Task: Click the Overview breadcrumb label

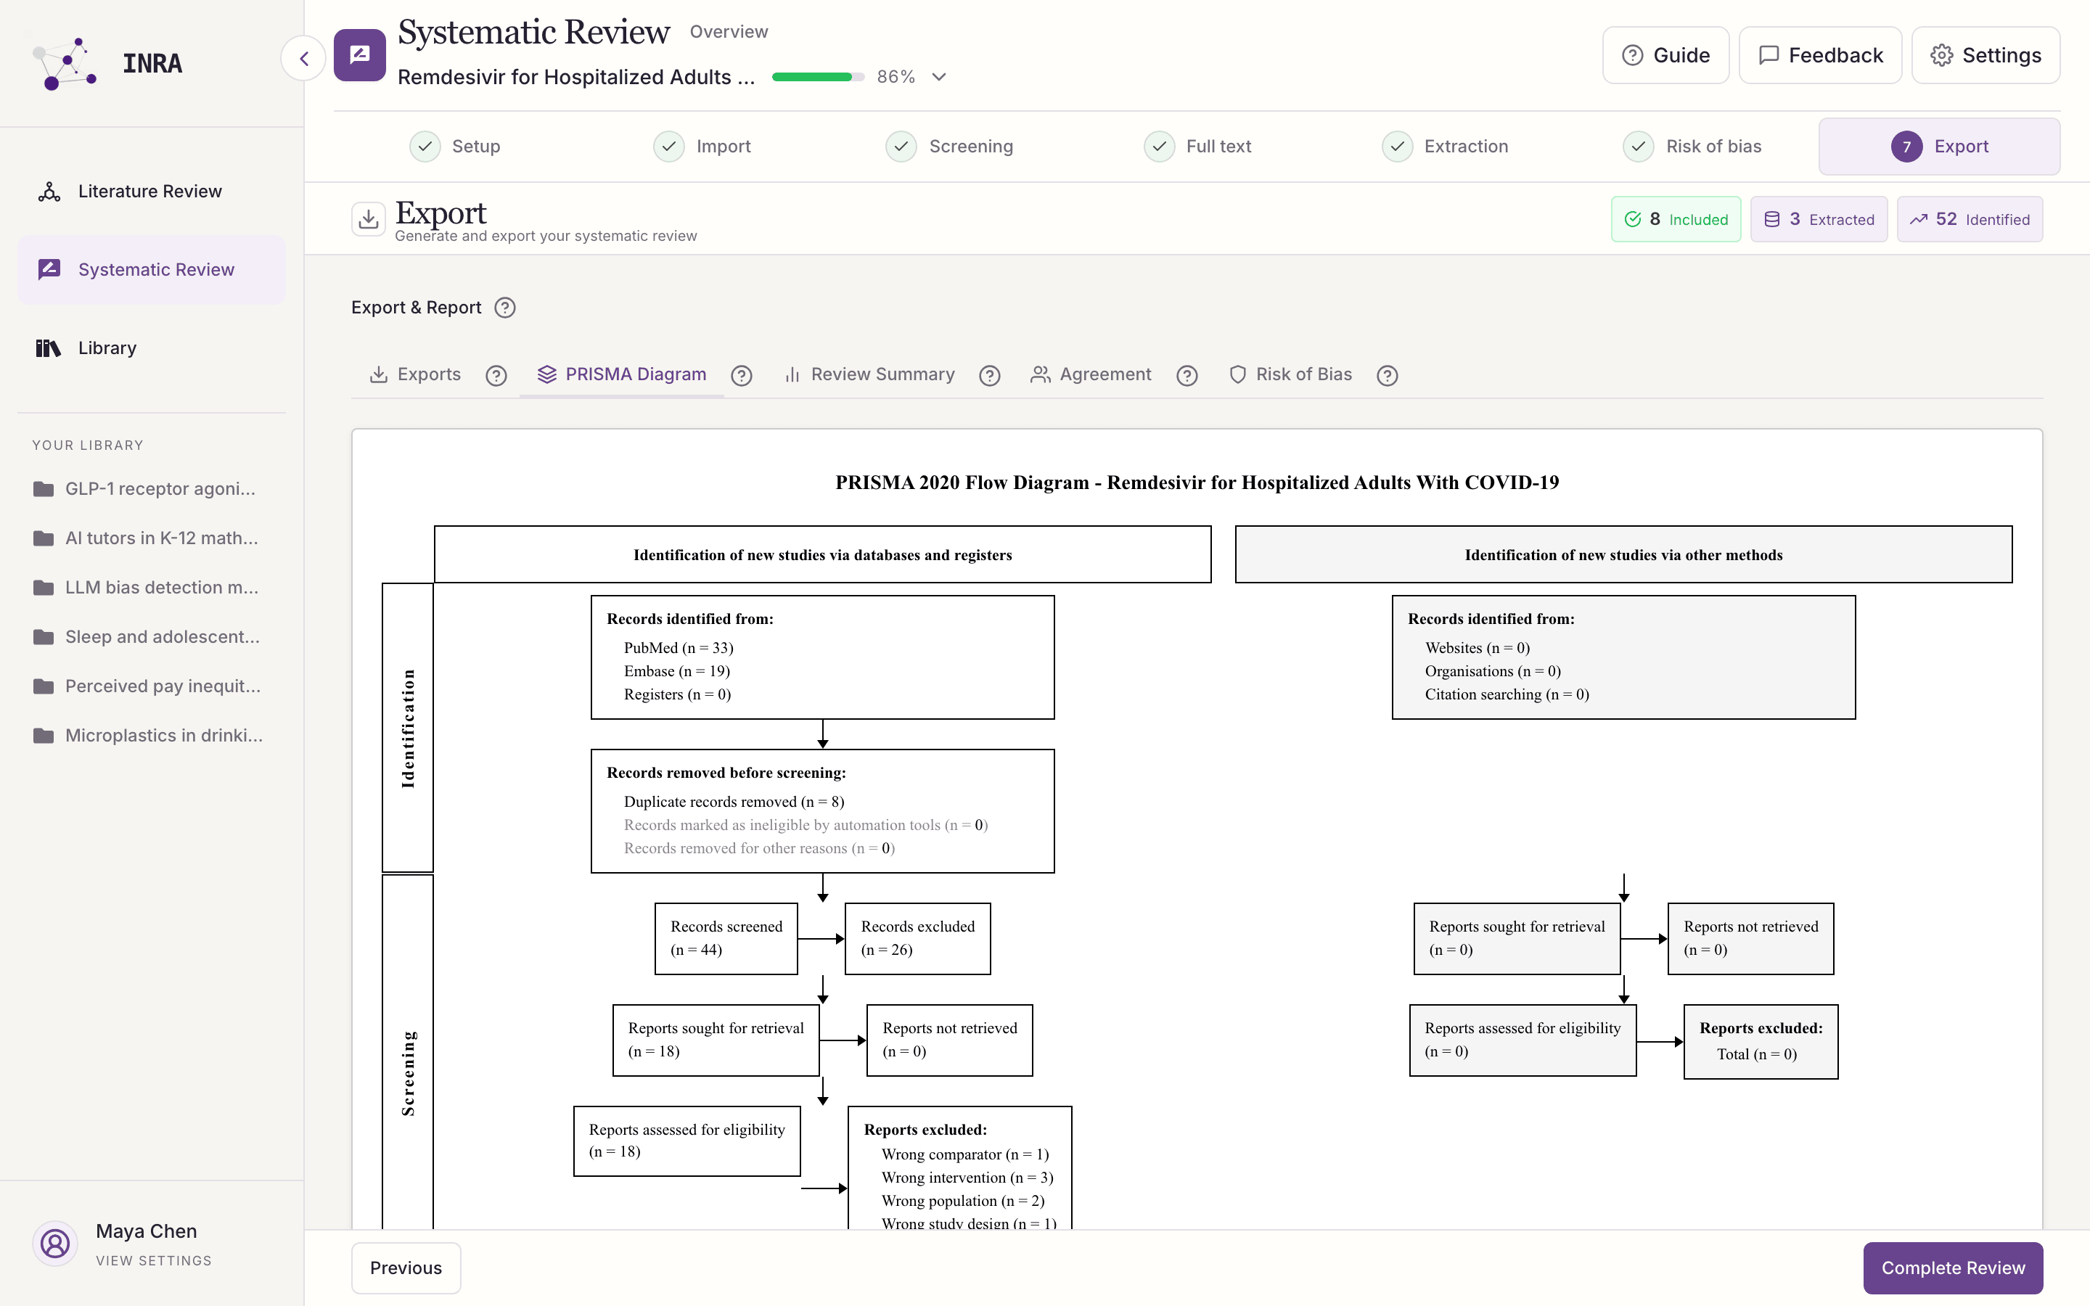Action: tap(729, 32)
